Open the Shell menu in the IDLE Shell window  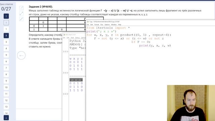coord(72,38)
